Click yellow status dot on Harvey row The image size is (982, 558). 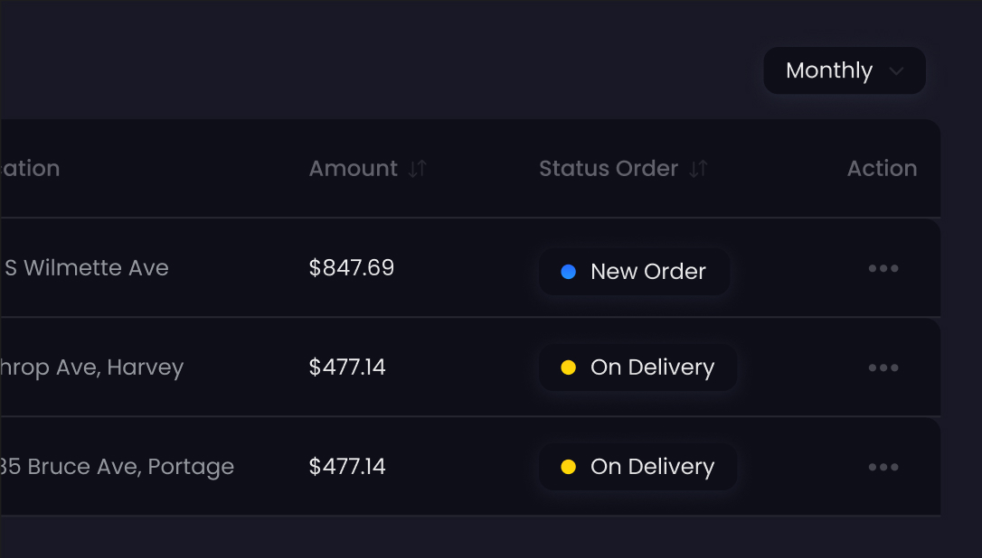[569, 367]
